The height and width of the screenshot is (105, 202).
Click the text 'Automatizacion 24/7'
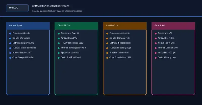pyautogui.click(x=22, y=52)
